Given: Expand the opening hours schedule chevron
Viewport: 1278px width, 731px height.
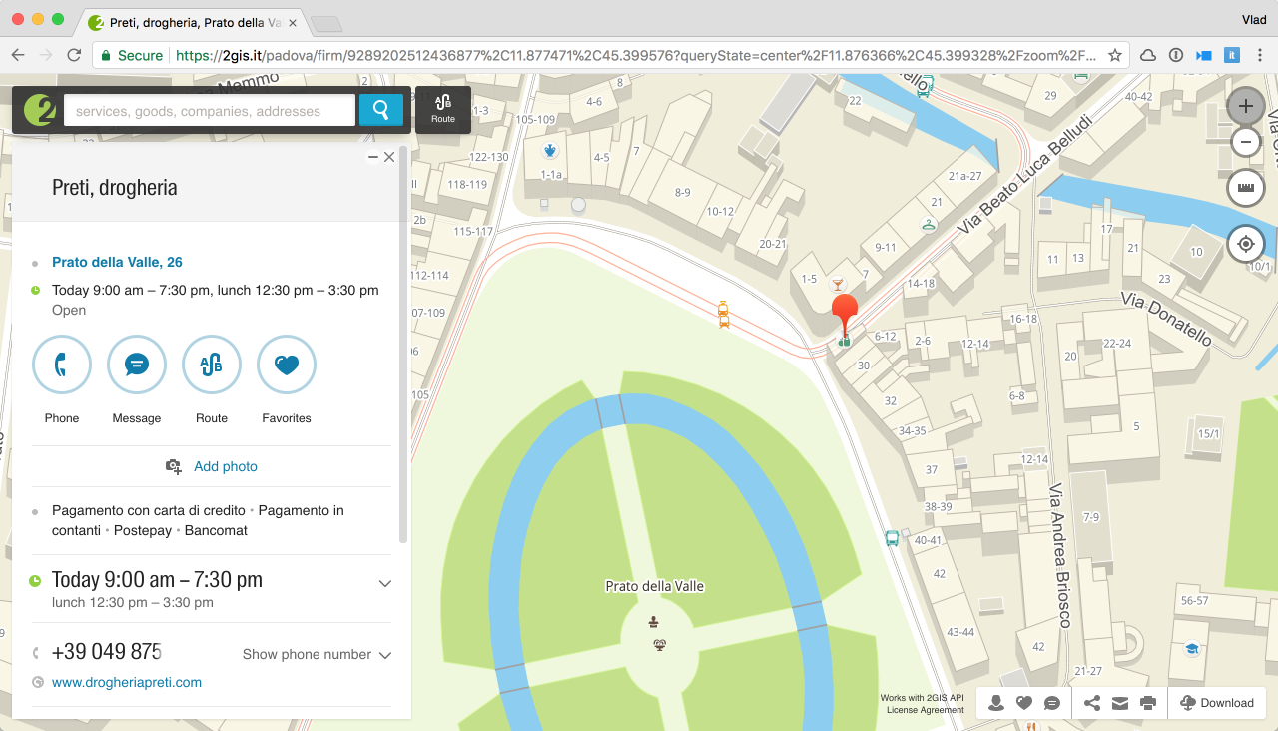Looking at the screenshot, I should [385, 583].
